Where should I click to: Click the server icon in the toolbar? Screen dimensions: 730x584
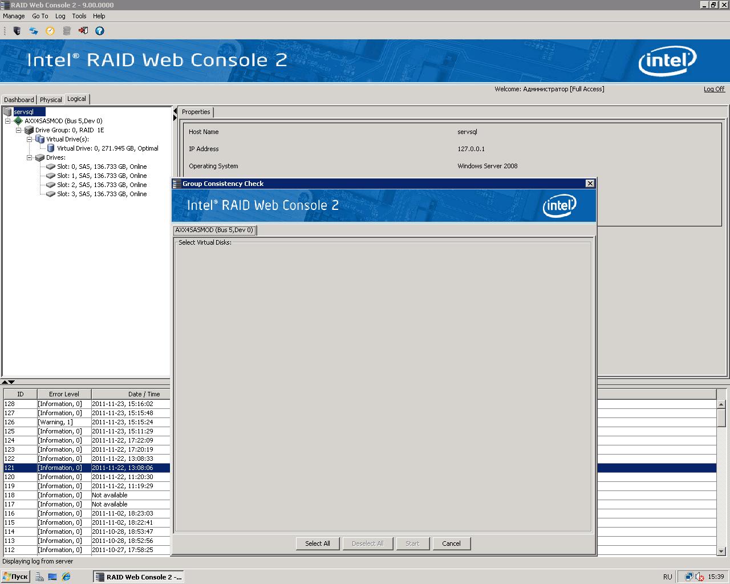17,31
